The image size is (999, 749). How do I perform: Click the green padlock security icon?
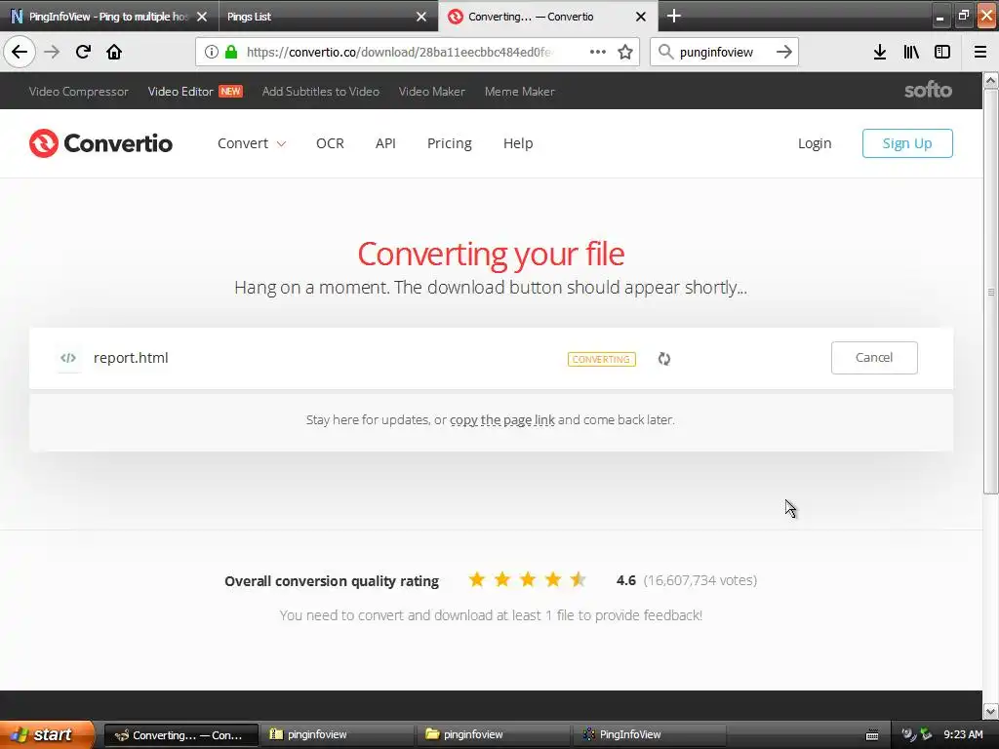[231, 52]
